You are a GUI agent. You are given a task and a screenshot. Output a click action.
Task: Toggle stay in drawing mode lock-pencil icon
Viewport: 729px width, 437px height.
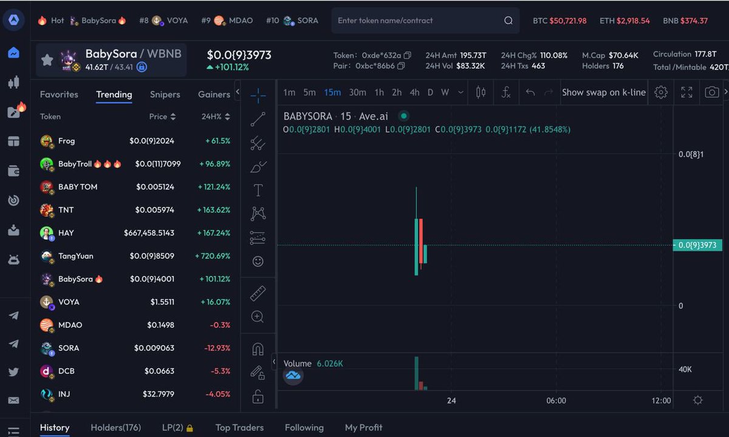[258, 373]
